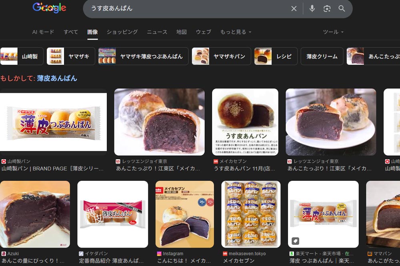Open the うす皮あんパン bun thumbnail from メイカセブン

[245, 122]
